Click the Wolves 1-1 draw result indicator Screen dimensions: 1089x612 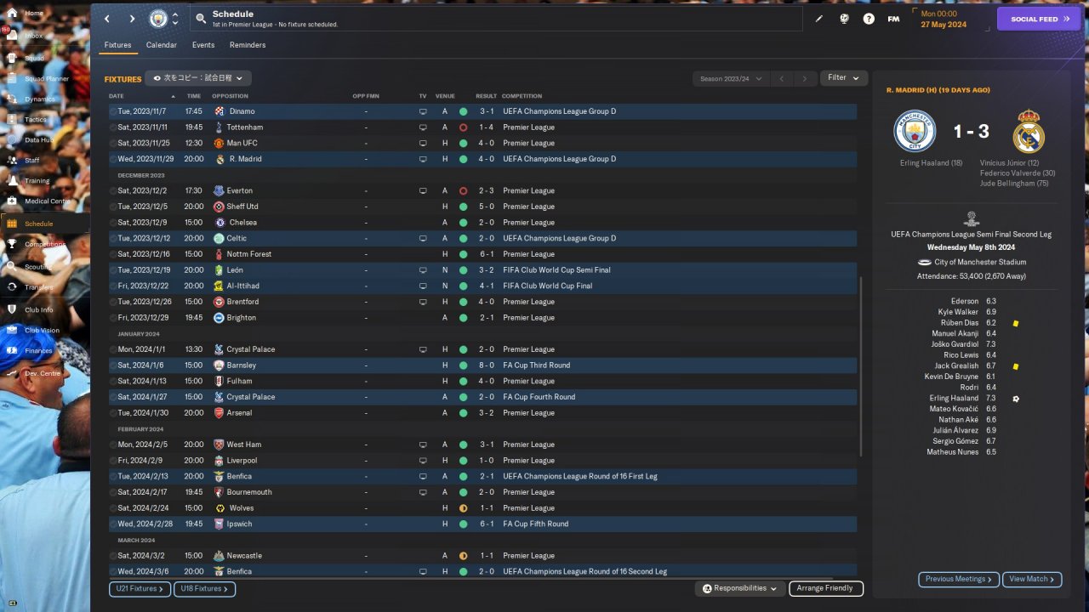point(463,508)
